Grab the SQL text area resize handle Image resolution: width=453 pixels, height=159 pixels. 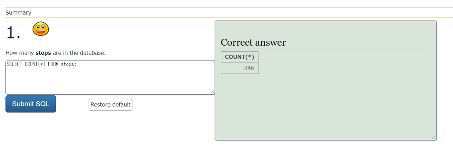tap(212, 92)
